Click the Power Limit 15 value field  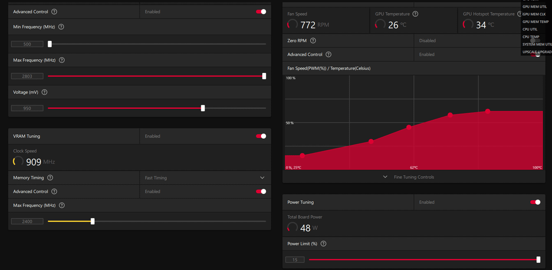pyautogui.click(x=295, y=260)
